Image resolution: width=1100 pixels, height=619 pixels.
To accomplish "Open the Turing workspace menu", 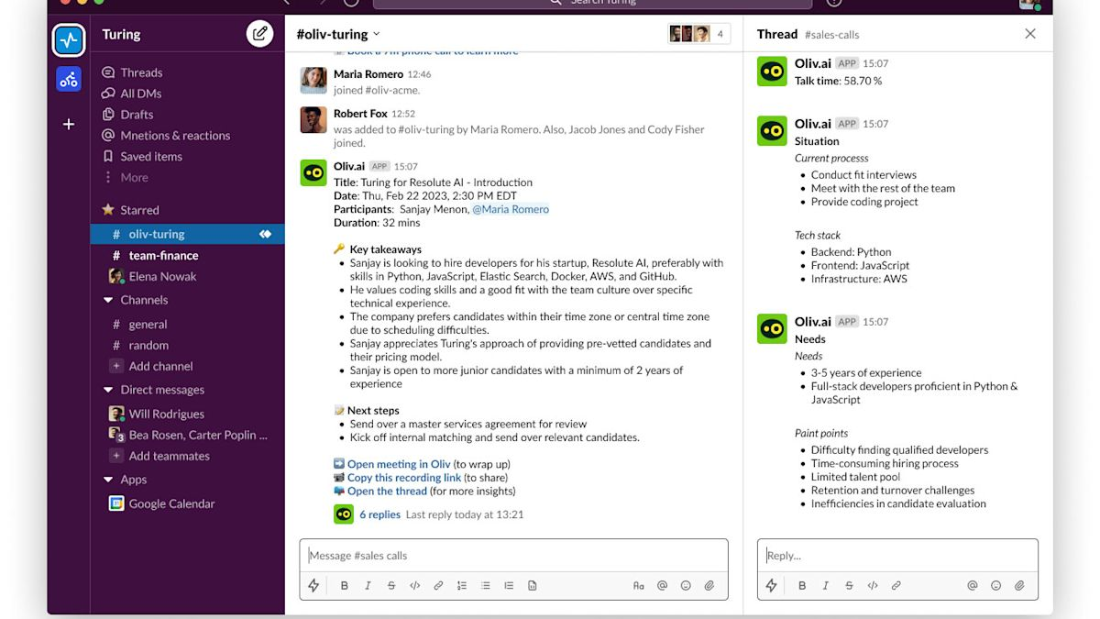I will [x=121, y=34].
